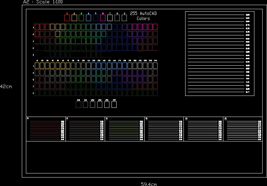
Task: Select the top line in the lineweight chart
Action: click(x=216, y=15)
